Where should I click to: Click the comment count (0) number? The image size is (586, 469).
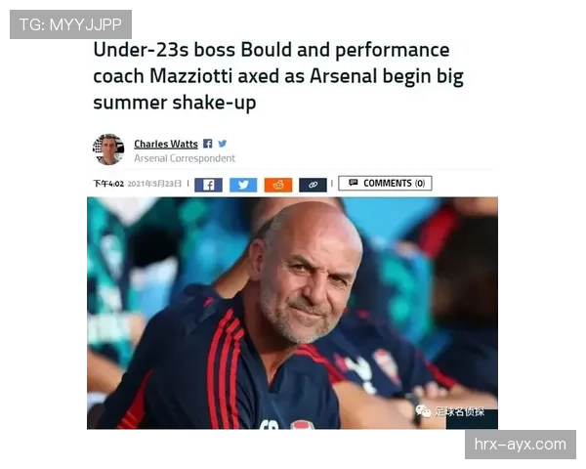pos(420,184)
